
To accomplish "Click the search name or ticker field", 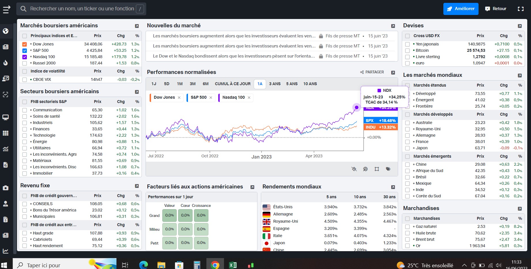I will [81, 9].
